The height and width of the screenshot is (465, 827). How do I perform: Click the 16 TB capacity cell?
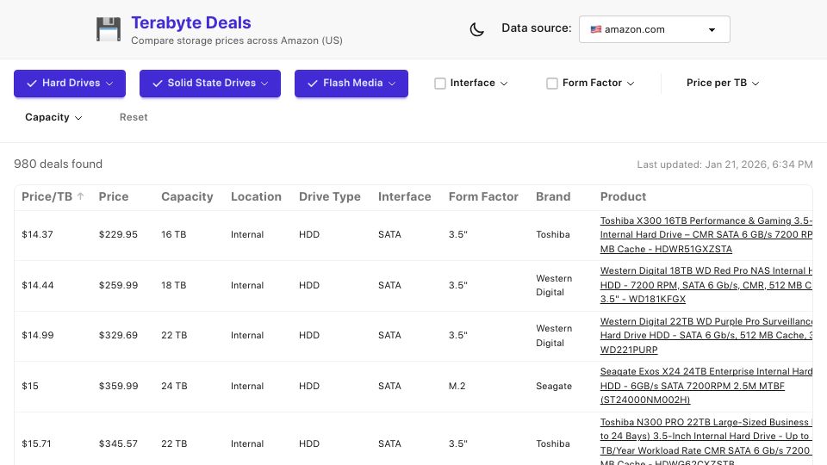click(173, 234)
